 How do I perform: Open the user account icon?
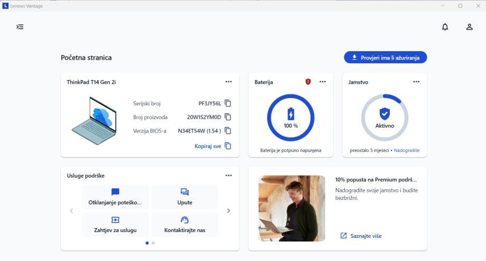pos(469,27)
